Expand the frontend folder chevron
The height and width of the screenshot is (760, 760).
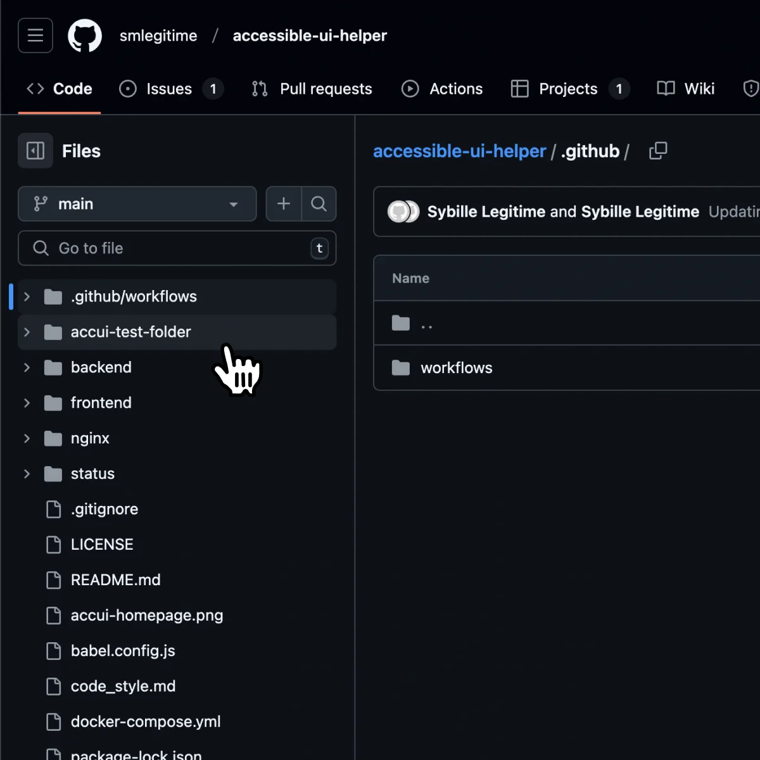(x=27, y=403)
